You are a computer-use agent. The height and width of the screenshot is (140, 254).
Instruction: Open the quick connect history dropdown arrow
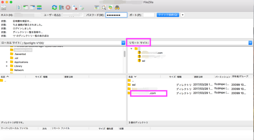(183, 15)
